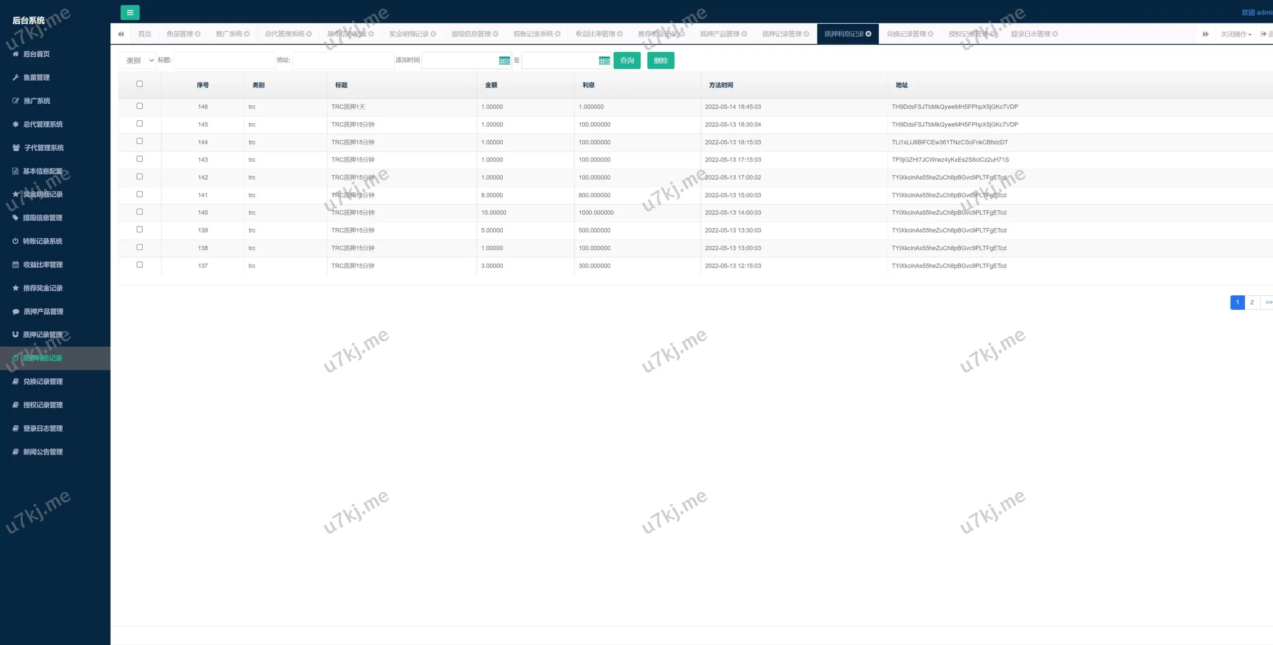Close the 质押利息记录 tab

coord(868,33)
